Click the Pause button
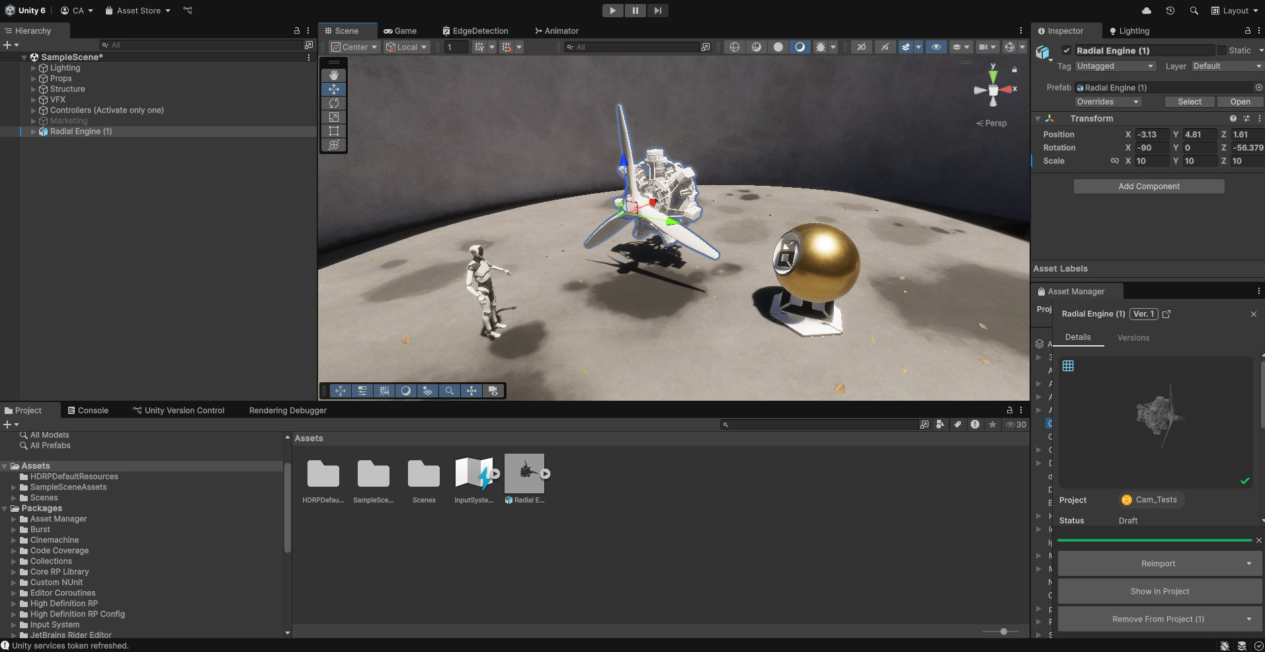The height and width of the screenshot is (652, 1265). (x=635, y=11)
